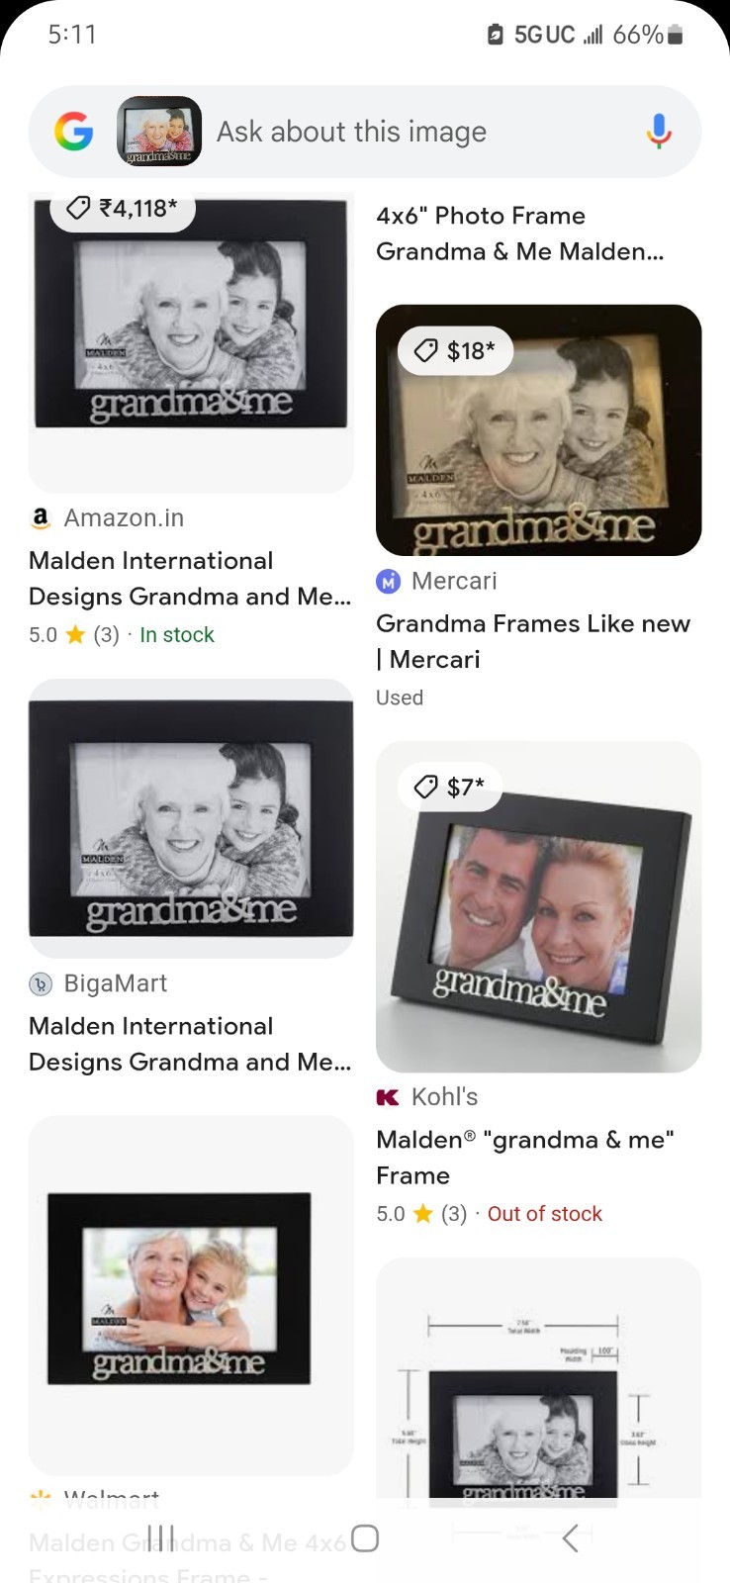Open Amazon.in Malden Grandma and Me listing title

(190, 579)
